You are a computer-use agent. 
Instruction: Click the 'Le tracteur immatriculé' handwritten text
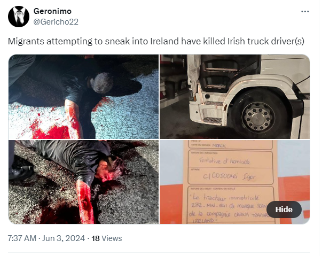pyautogui.click(x=226, y=198)
